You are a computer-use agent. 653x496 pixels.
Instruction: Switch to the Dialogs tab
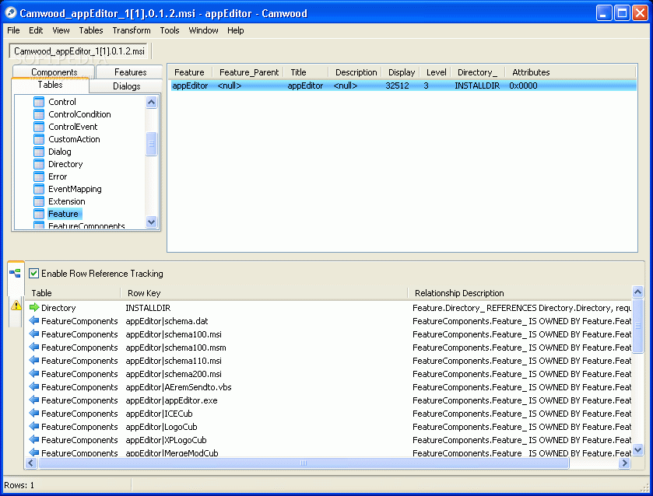(x=126, y=86)
